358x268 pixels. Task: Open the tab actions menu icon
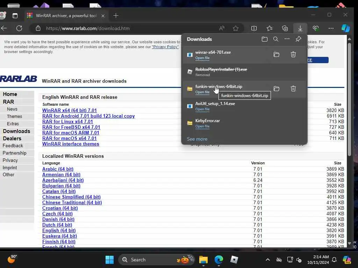(x=15, y=16)
